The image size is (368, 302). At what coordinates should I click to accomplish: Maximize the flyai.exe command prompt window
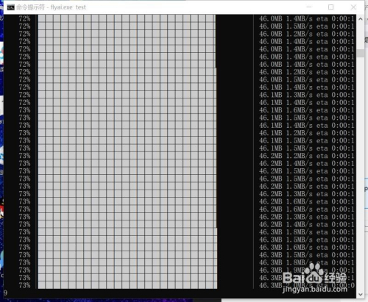pos(330,7)
